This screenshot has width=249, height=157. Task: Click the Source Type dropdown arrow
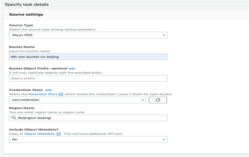(164, 35)
